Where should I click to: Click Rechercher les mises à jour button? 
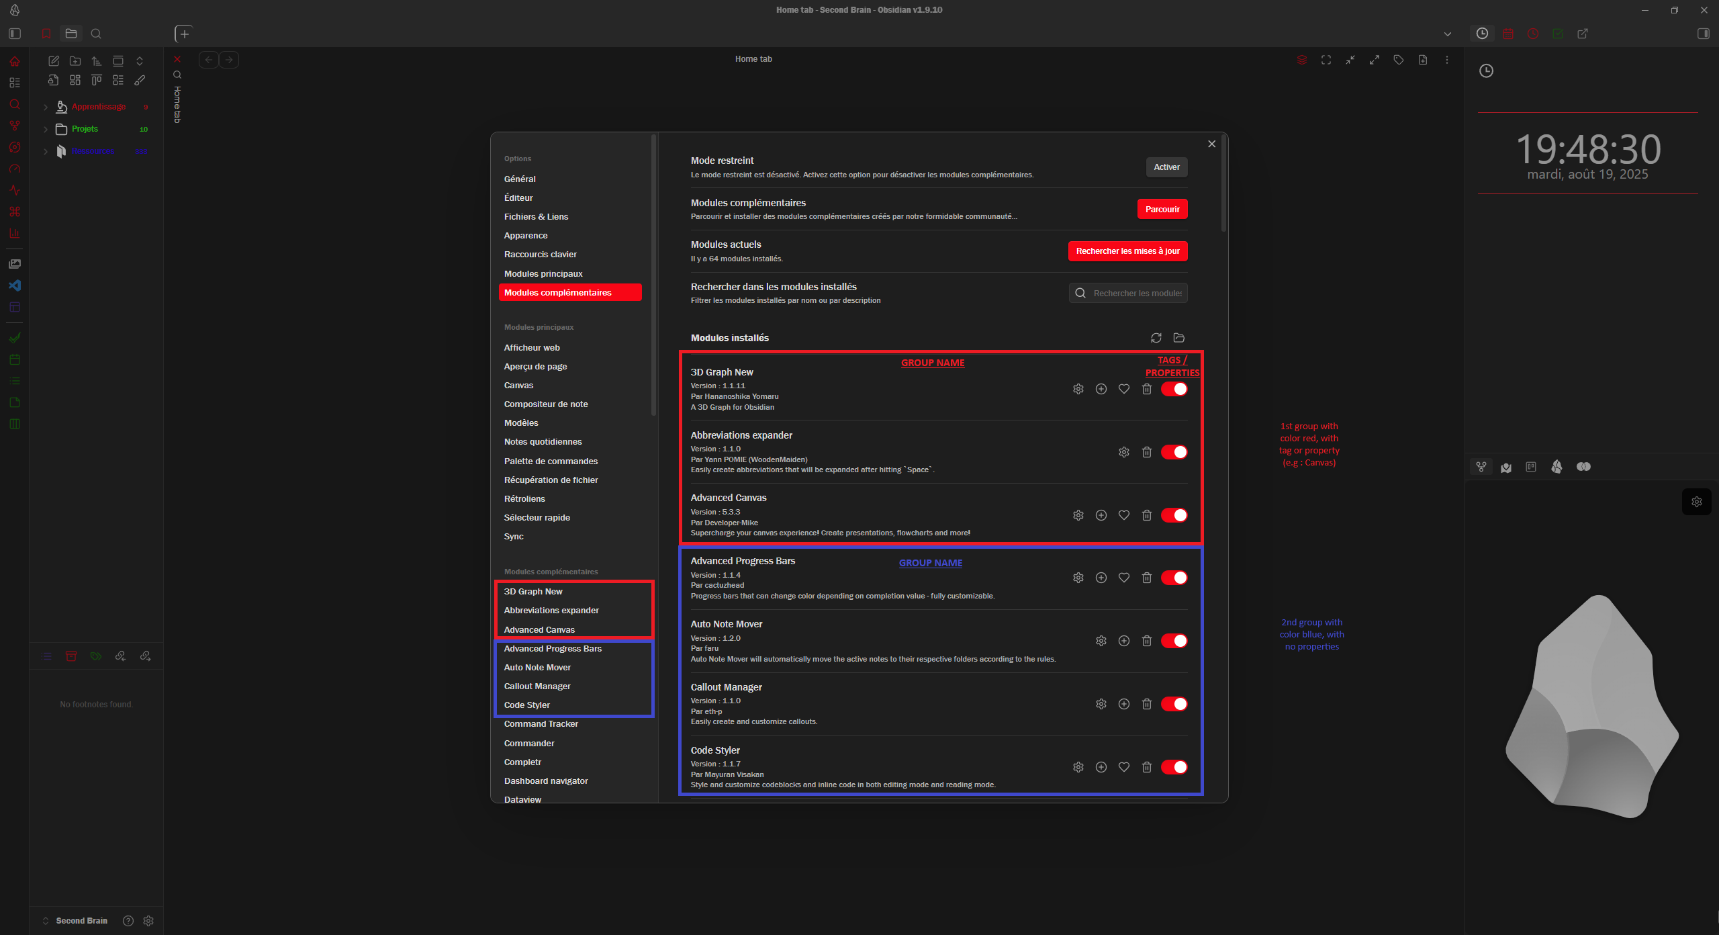tap(1127, 251)
